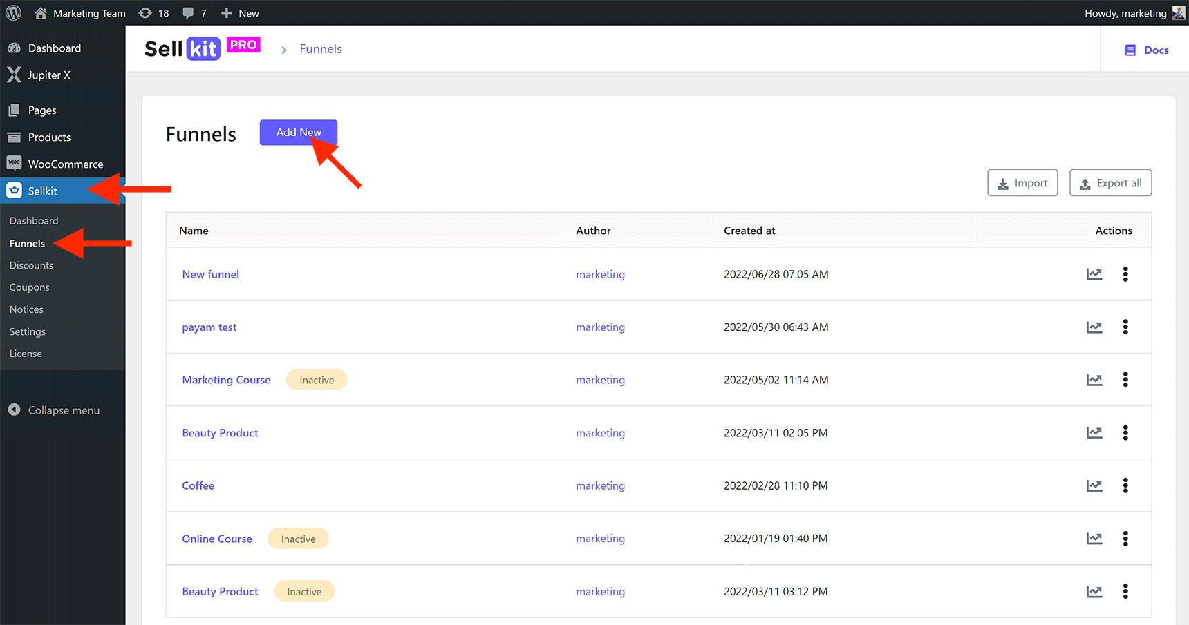Open more actions for New funnel

coord(1125,274)
